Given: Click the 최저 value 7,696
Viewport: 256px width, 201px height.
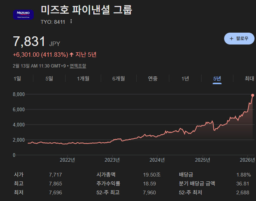Looking at the screenshot, I should 56,192.
